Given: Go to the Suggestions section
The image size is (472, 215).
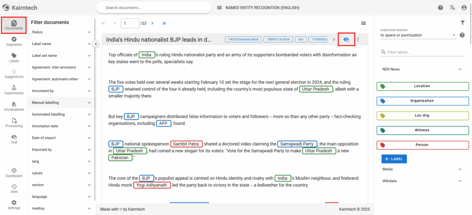Looking at the screenshot, I should coord(14,74).
